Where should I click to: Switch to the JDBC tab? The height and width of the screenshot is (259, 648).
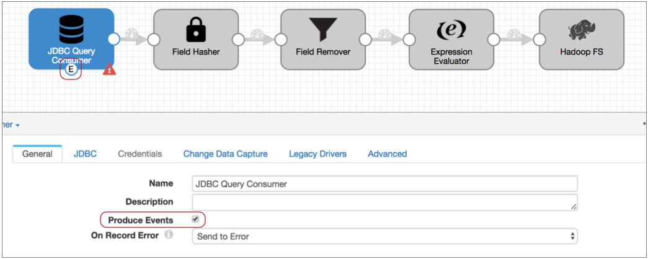pyautogui.click(x=85, y=154)
